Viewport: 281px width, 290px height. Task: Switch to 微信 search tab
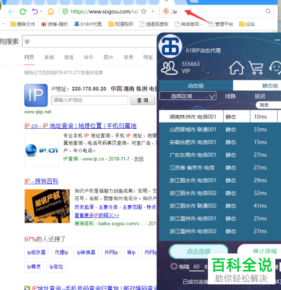click(x=69, y=57)
